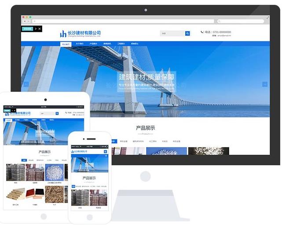
Task: Expand the floating widget chevron arrow
Action: point(36,29)
